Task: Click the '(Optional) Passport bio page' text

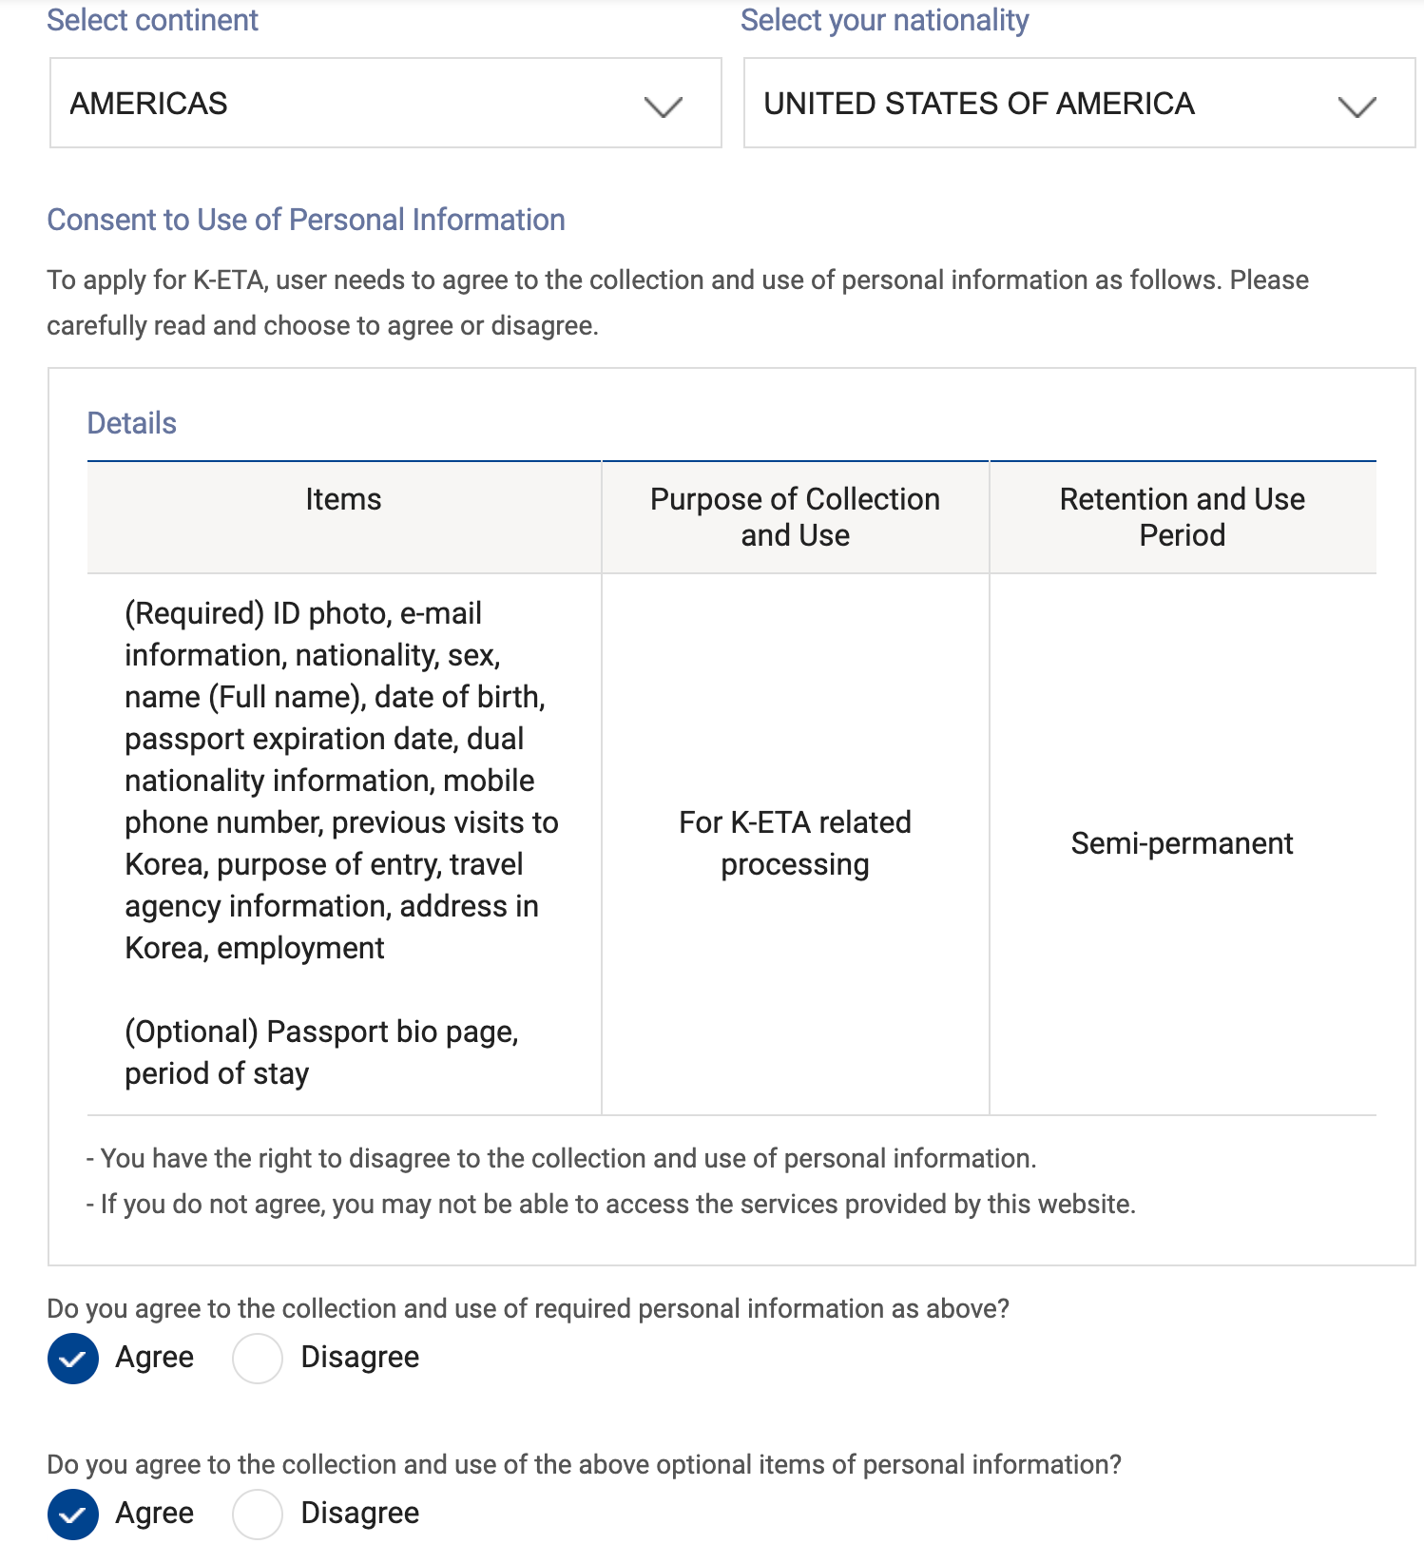Action: click(321, 1032)
